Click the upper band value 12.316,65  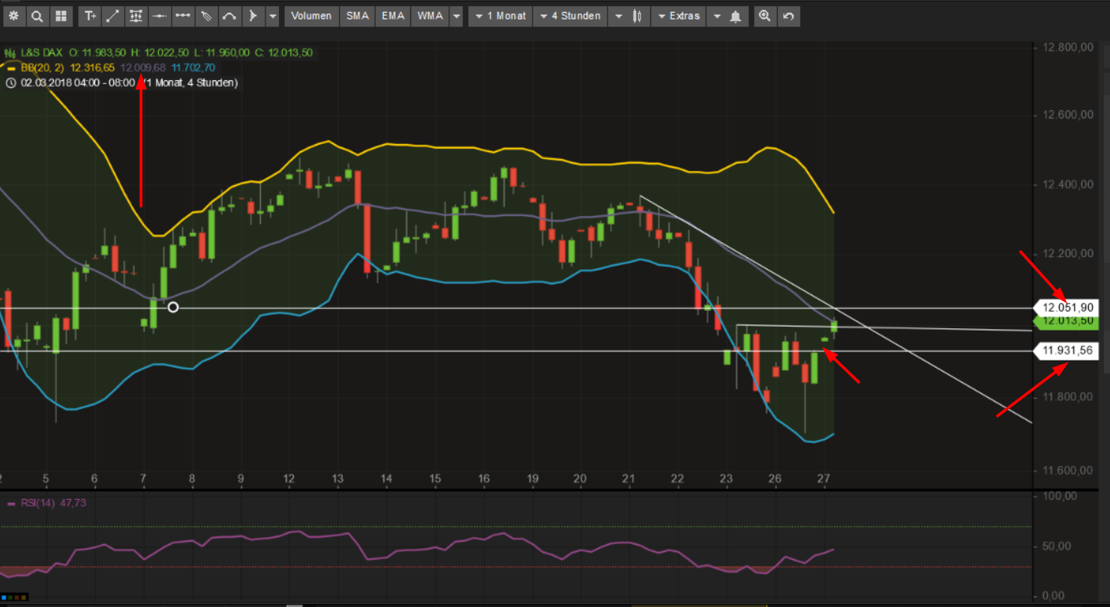coord(93,67)
